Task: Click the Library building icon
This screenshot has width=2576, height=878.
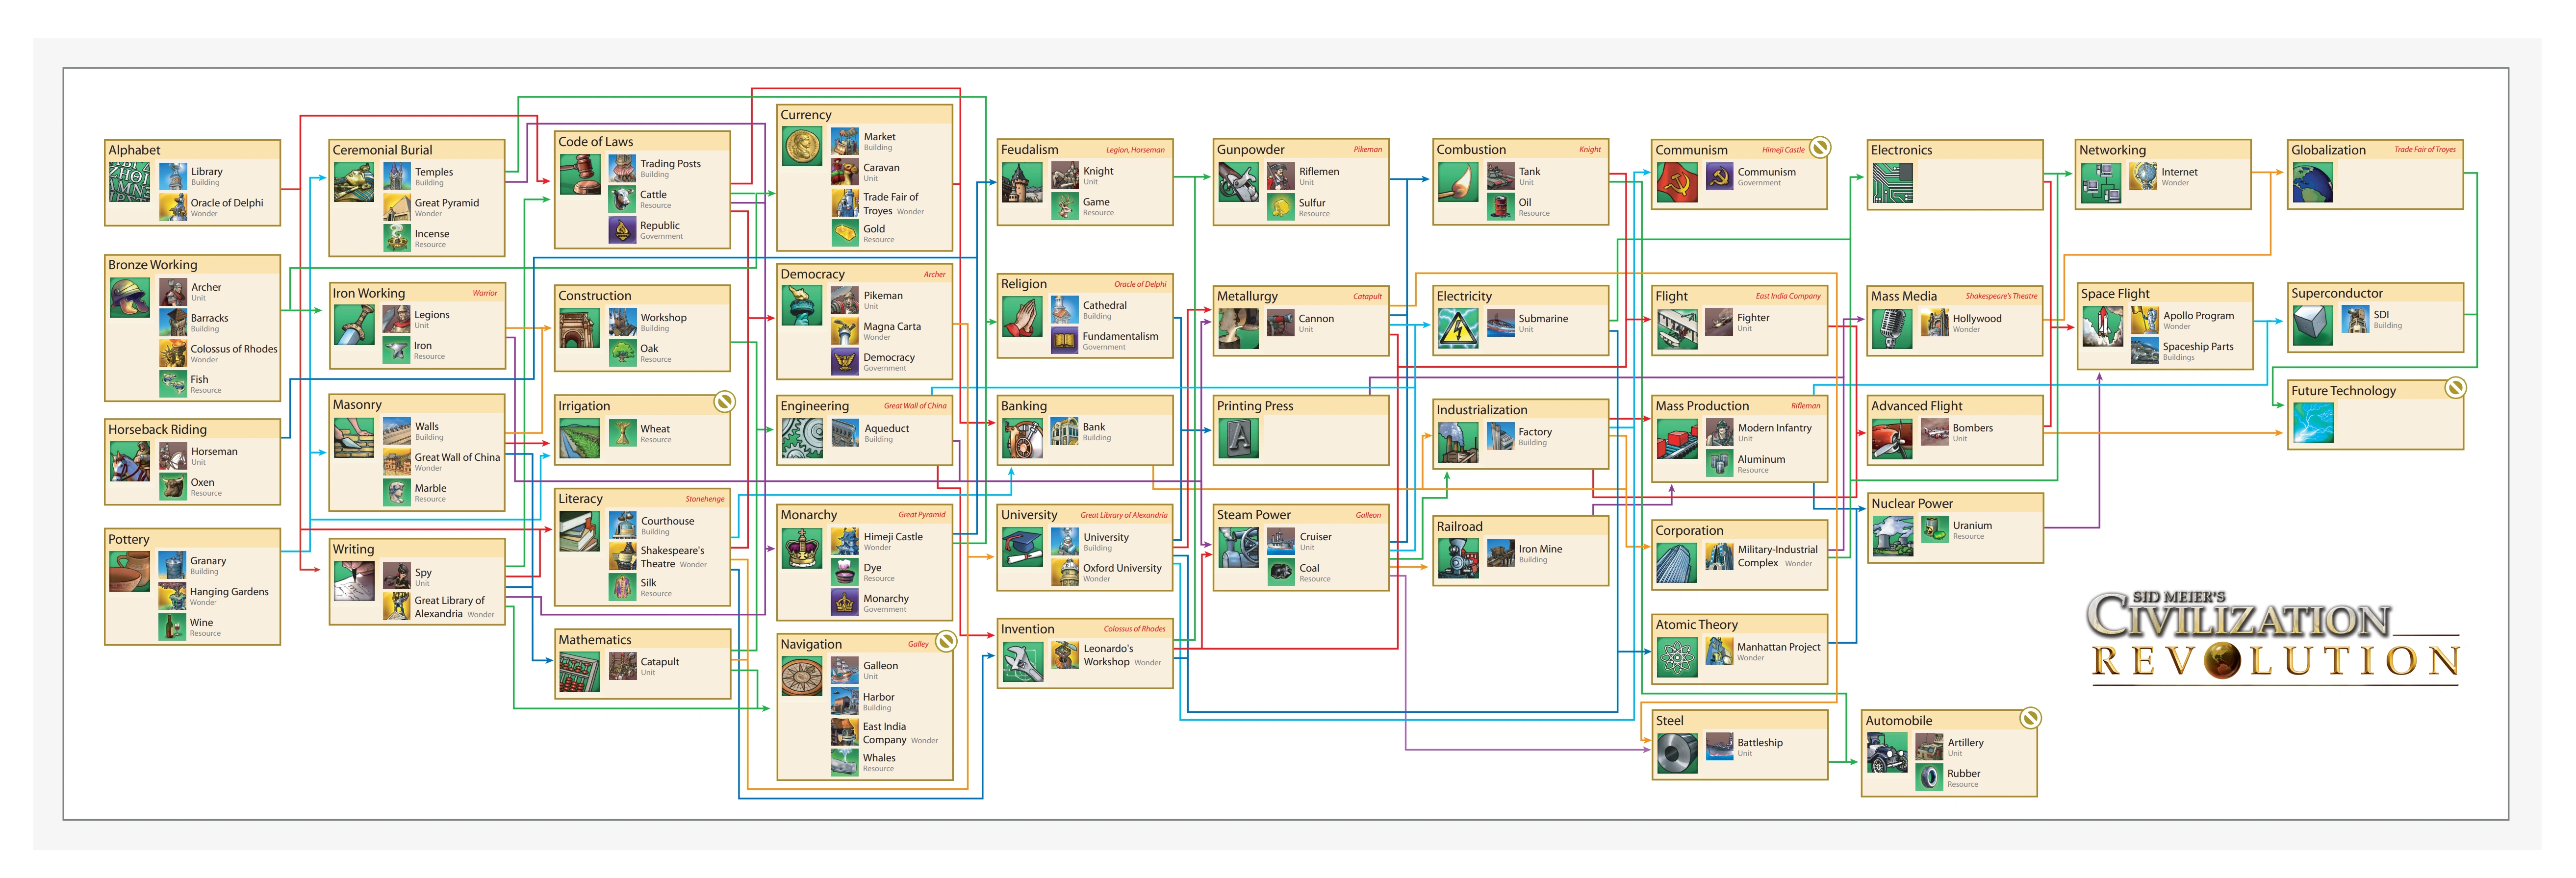Action: coord(173,176)
